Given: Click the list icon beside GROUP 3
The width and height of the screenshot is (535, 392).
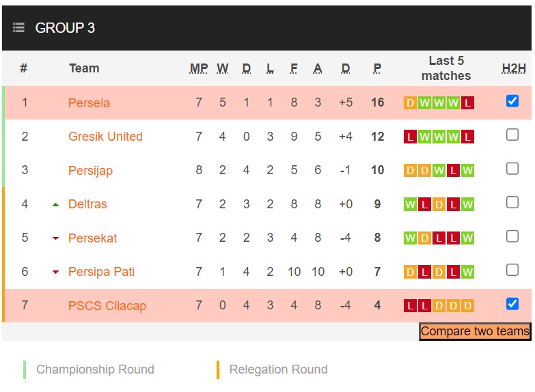Looking at the screenshot, I should 18,28.
